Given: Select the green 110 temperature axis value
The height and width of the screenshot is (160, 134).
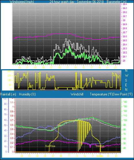Looking at the screenshot, I should click(125, 116).
